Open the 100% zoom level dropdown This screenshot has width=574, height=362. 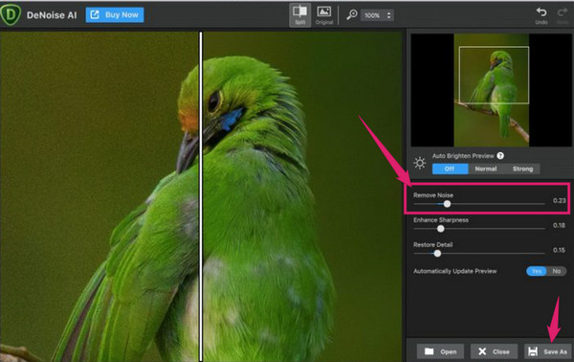(378, 15)
